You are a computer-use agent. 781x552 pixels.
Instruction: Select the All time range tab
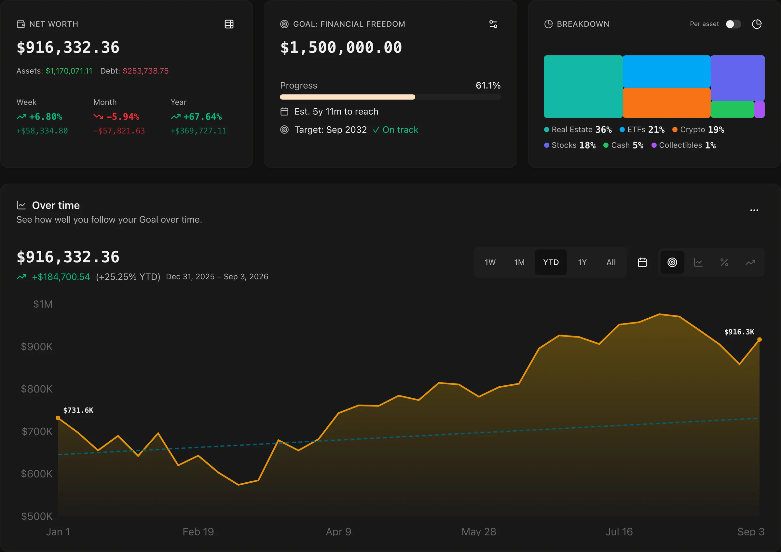click(611, 262)
